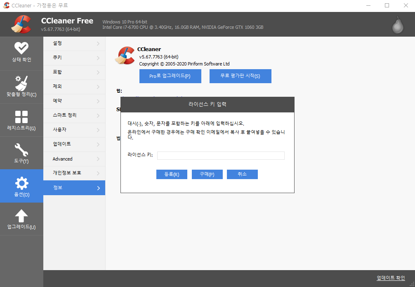Screen dimensions: 415x287
Task: Open the 업그레이드 upgrade arrow section
Action: point(21,219)
